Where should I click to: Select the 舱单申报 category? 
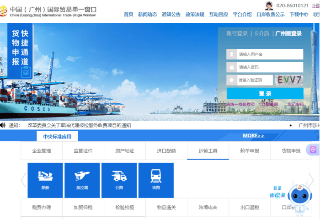tap(250, 151)
